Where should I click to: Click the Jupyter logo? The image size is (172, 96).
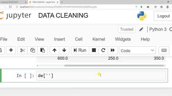point(16,15)
